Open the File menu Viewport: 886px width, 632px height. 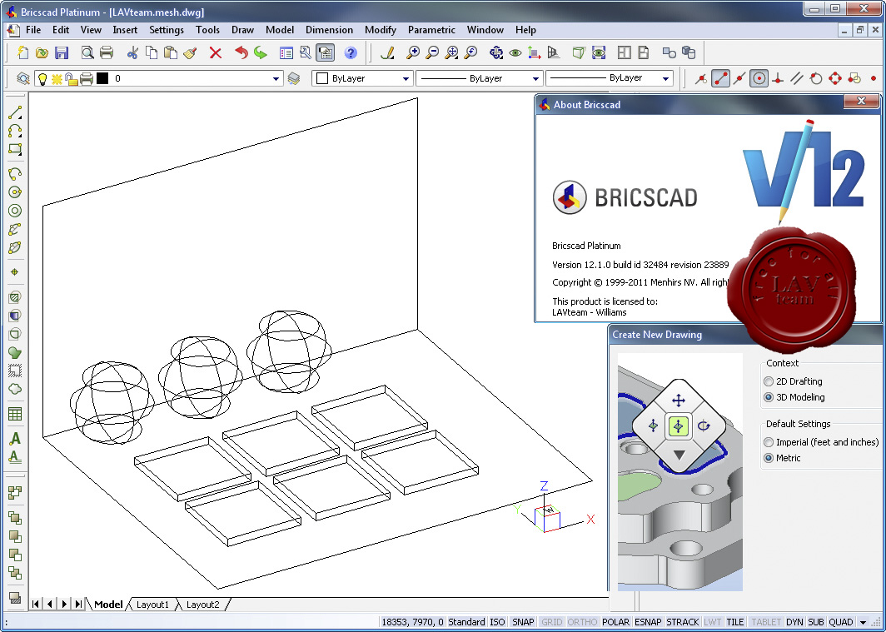click(x=33, y=30)
